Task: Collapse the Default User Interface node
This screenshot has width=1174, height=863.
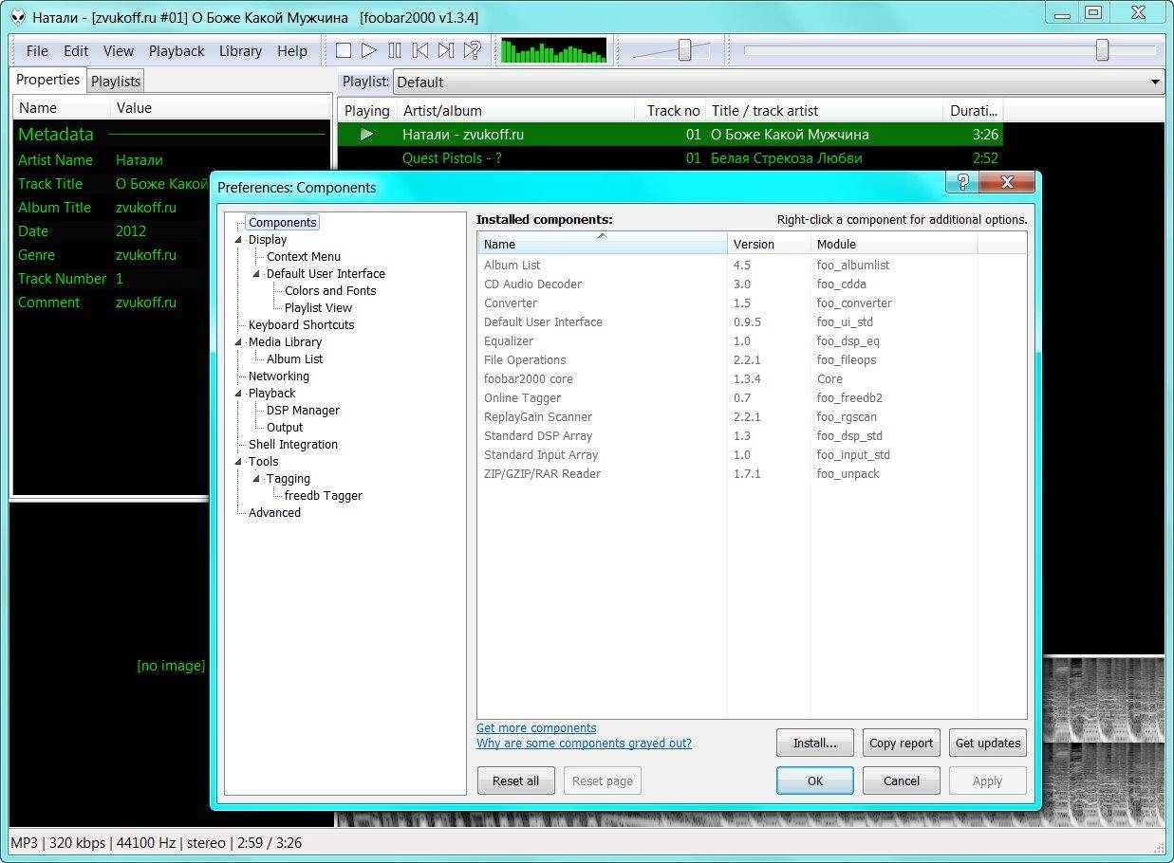Action: click(256, 274)
